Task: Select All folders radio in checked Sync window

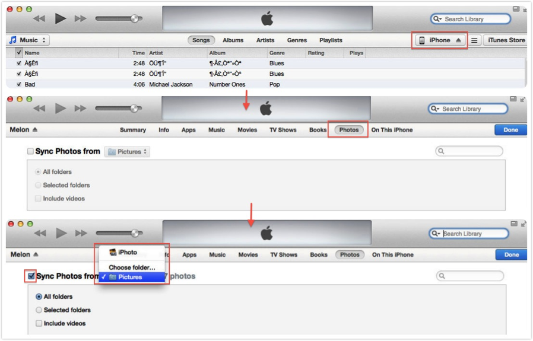Action: 39,297
